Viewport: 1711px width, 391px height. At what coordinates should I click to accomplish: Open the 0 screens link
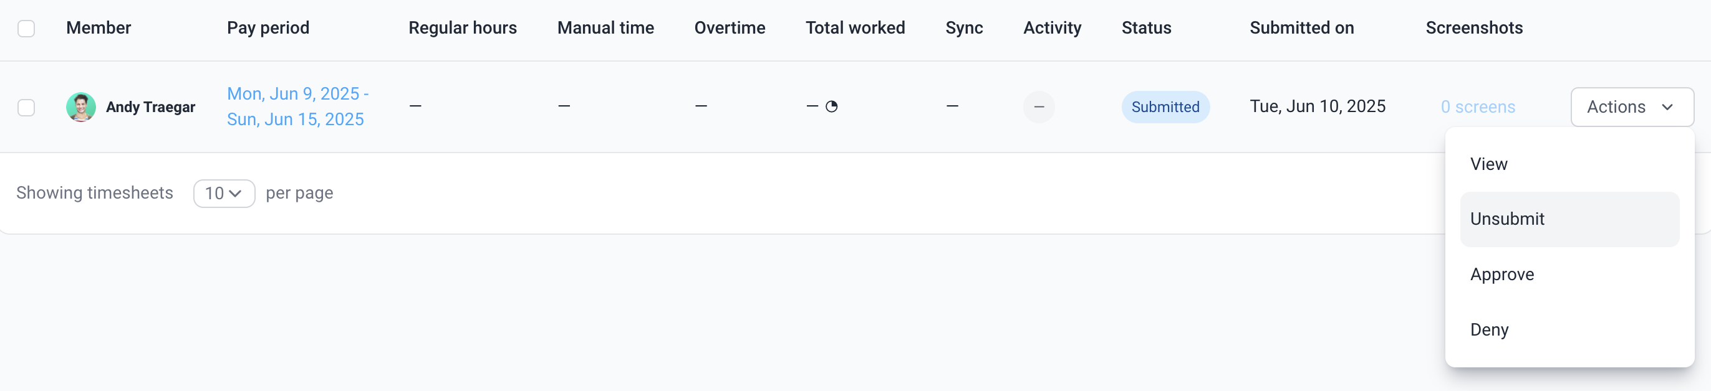pyautogui.click(x=1478, y=107)
